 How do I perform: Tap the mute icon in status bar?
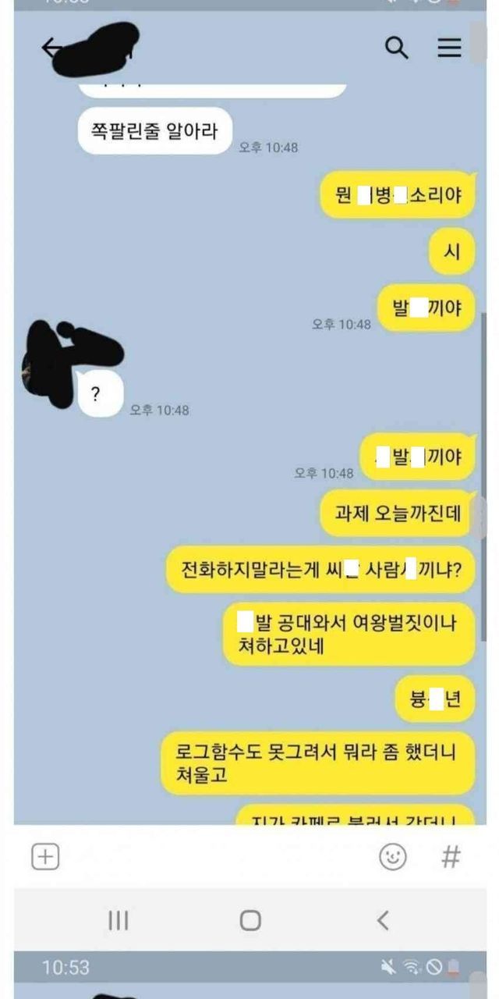388,968
